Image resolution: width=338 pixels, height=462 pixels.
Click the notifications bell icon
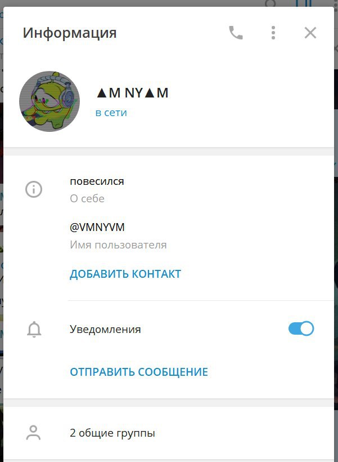34,329
